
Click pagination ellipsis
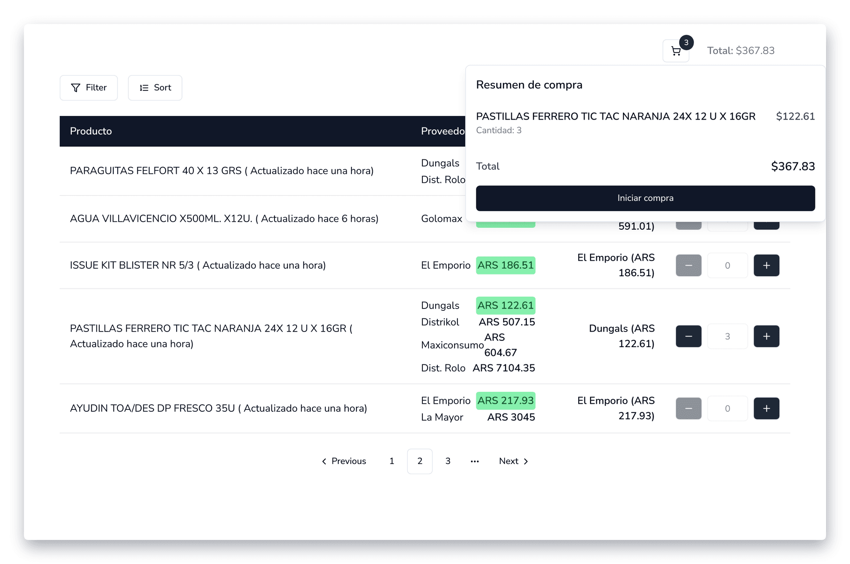[x=475, y=461]
